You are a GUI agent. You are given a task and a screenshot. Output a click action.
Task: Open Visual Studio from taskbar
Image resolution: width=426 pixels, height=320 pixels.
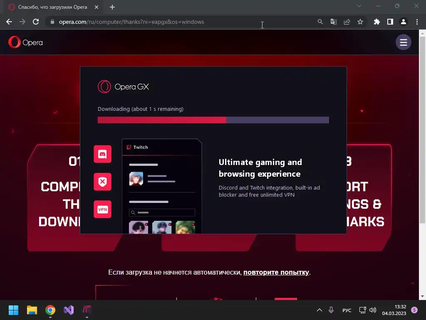pos(69,310)
